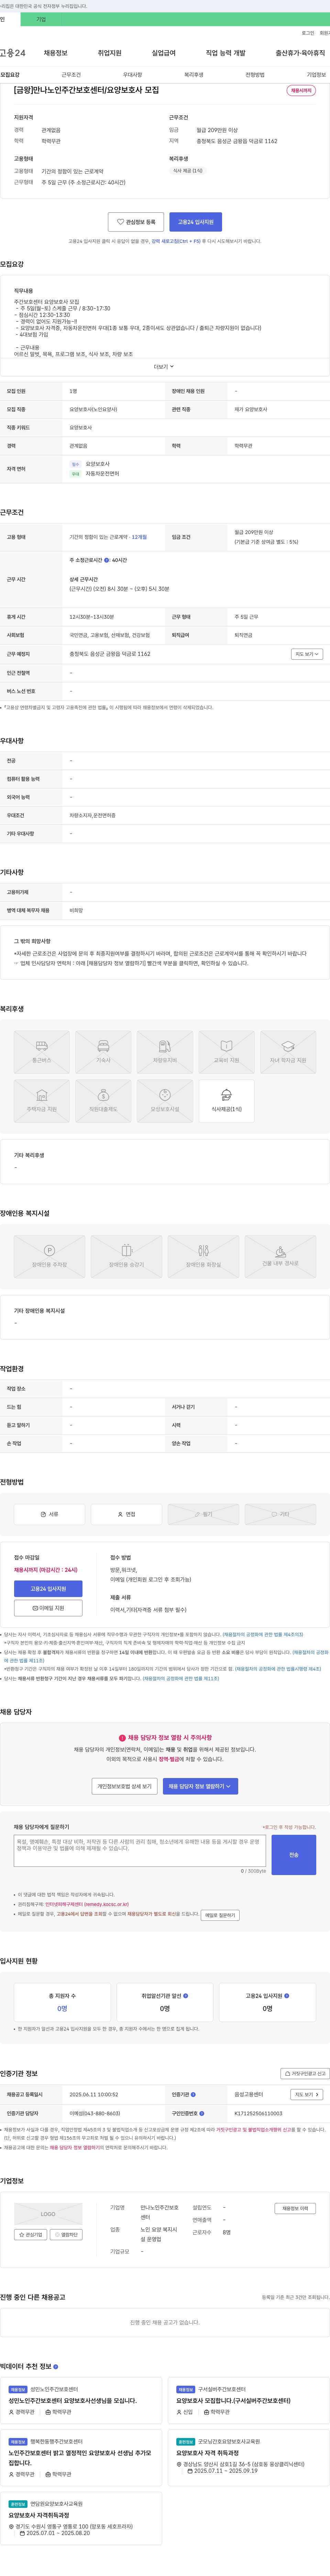Click the blue 고용24 입사지원 button below job summary
This screenshot has width=330, height=2576.
[196, 222]
